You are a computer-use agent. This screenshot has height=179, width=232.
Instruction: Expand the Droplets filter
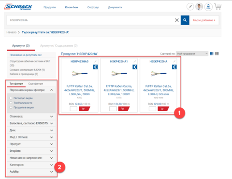click(x=31, y=151)
